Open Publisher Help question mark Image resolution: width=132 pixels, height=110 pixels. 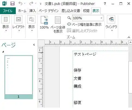(105, 4)
